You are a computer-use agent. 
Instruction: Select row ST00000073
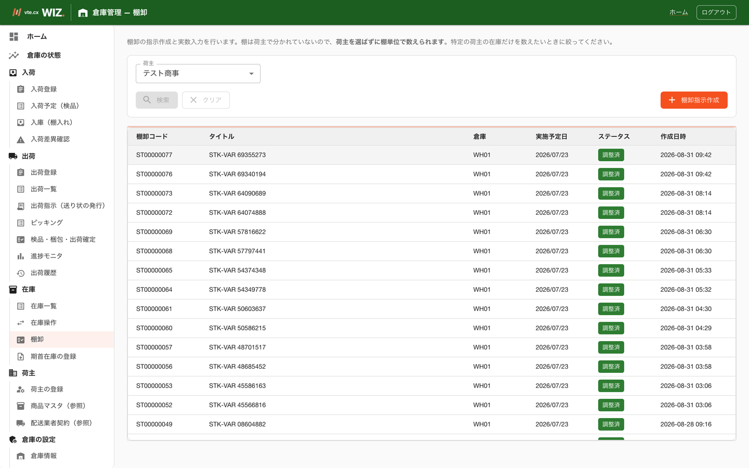pyautogui.click(x=432, y=193)
